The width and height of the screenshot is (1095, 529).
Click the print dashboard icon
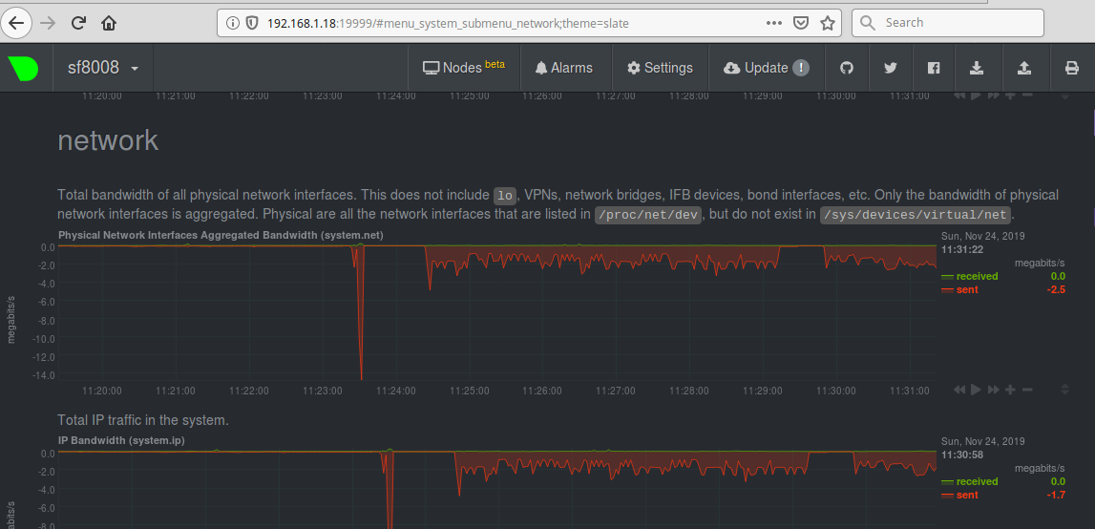(x=1071, y=68)
